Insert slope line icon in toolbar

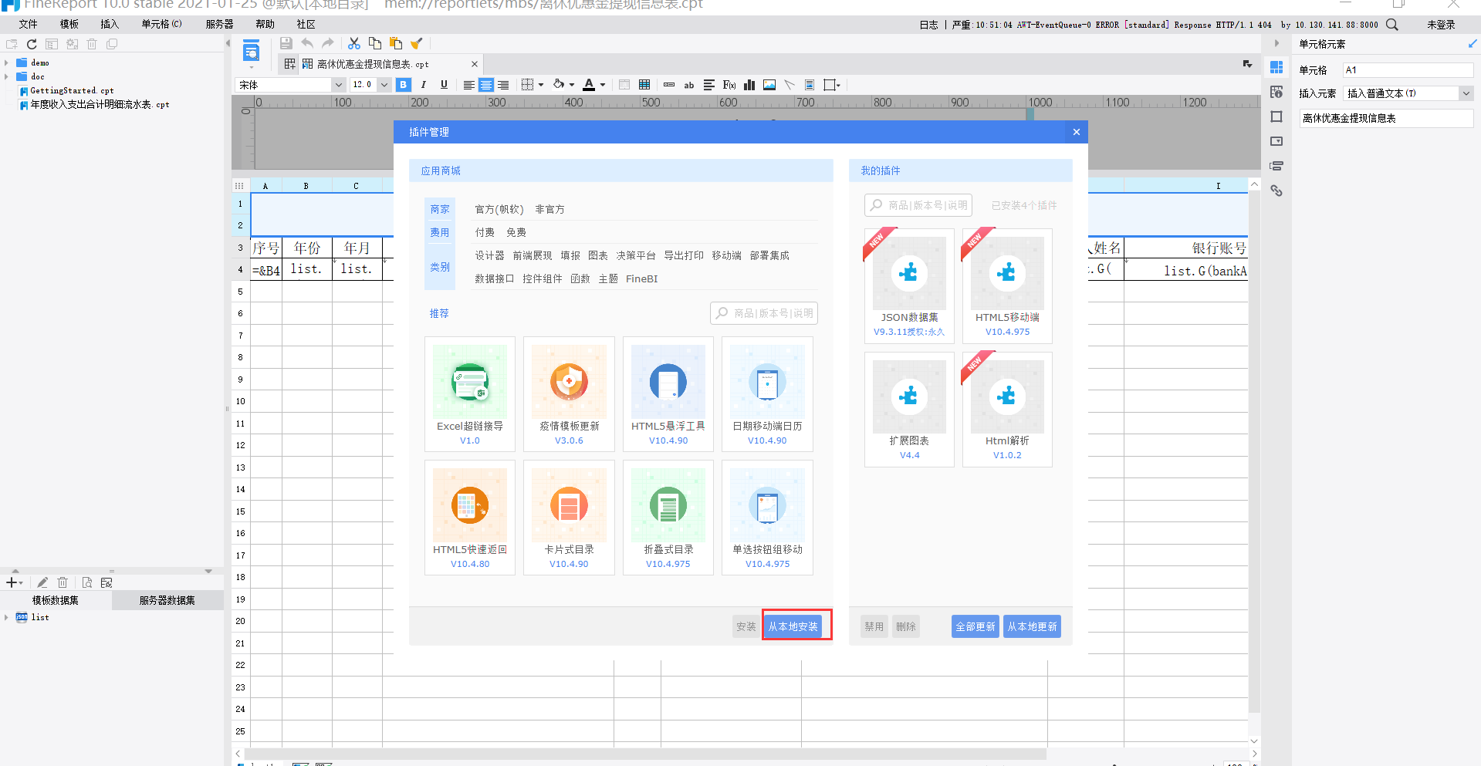coord(790,85)
